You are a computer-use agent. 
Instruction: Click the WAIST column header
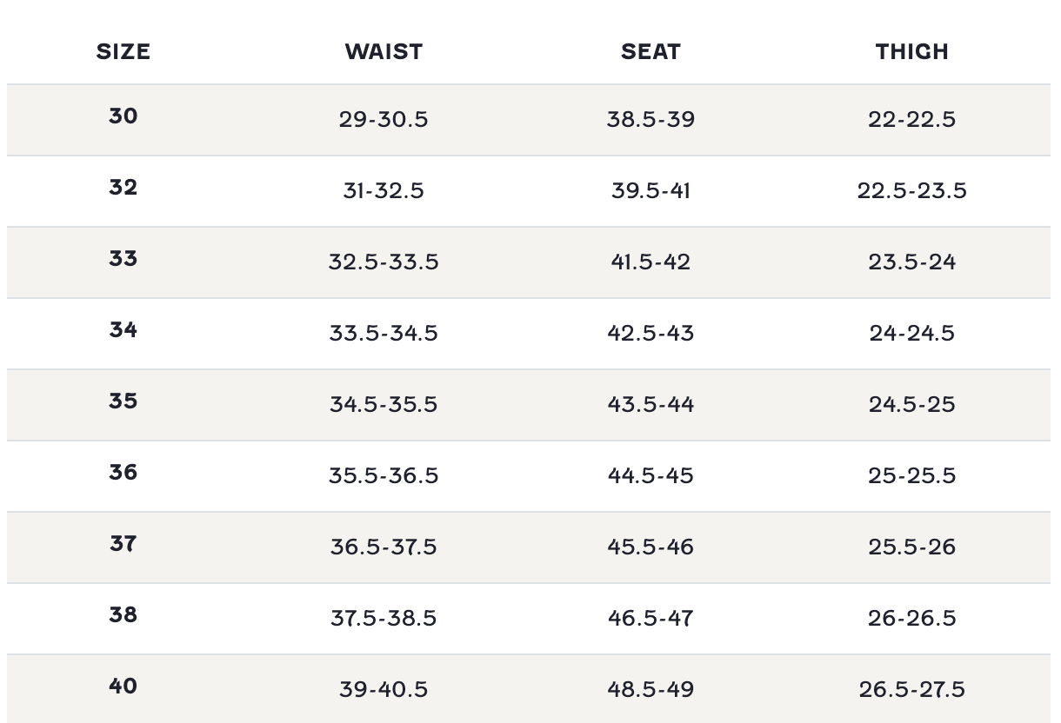pos(384,51)
